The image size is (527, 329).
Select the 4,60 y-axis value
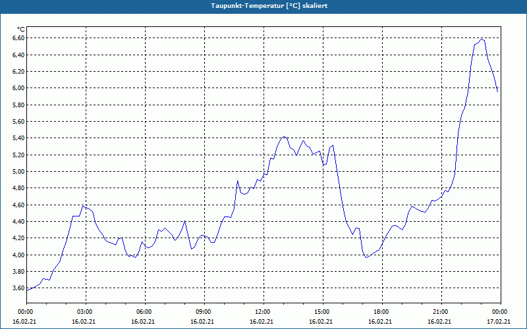(18, 205)
